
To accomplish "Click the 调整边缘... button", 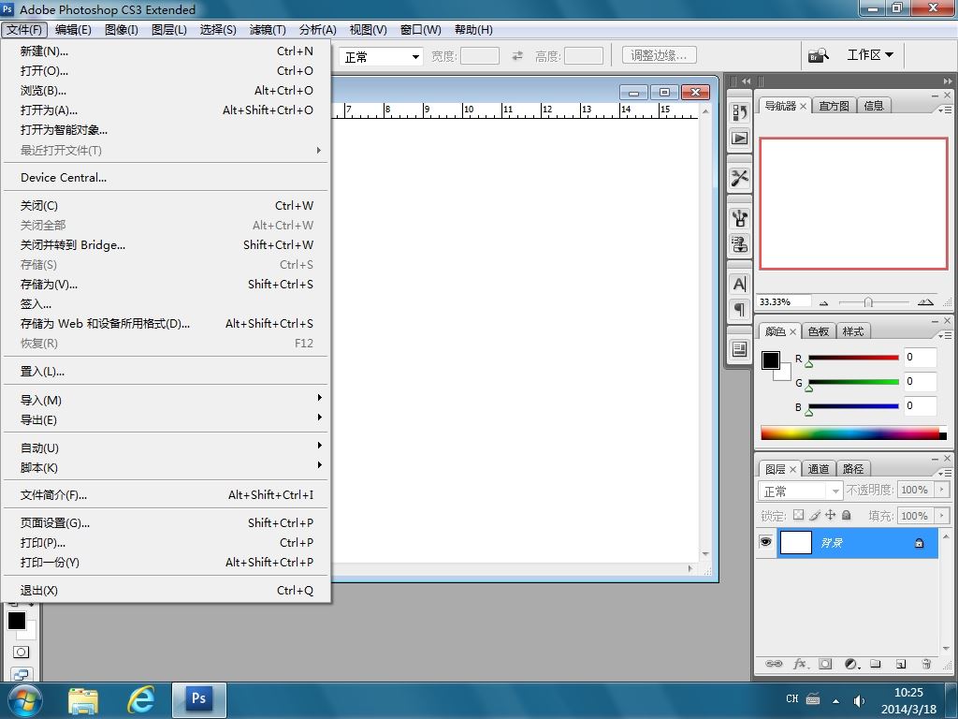I will point(660,55).
